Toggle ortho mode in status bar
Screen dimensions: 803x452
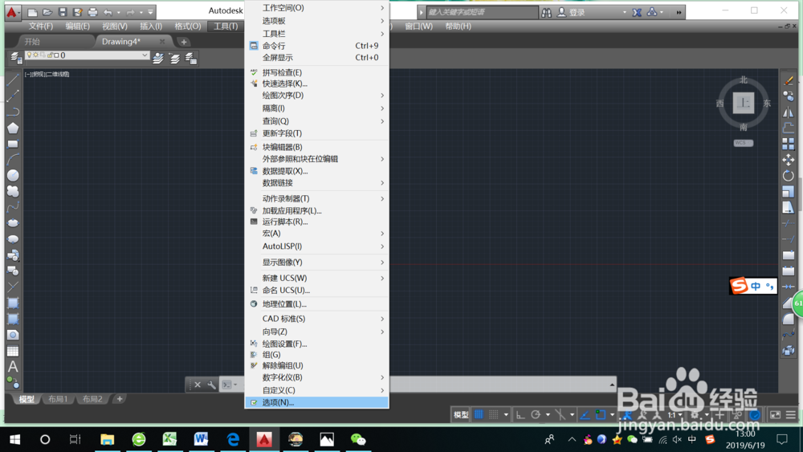(520, 414)
